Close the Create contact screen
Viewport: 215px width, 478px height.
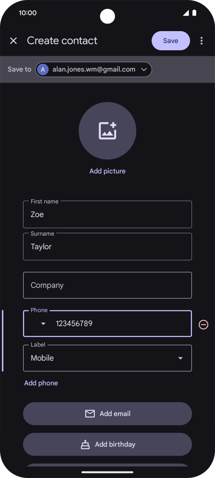[13, 41]
